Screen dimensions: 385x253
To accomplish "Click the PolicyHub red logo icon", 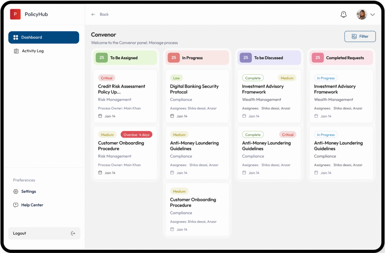I will pyautogui.click(x=15, y=14).
